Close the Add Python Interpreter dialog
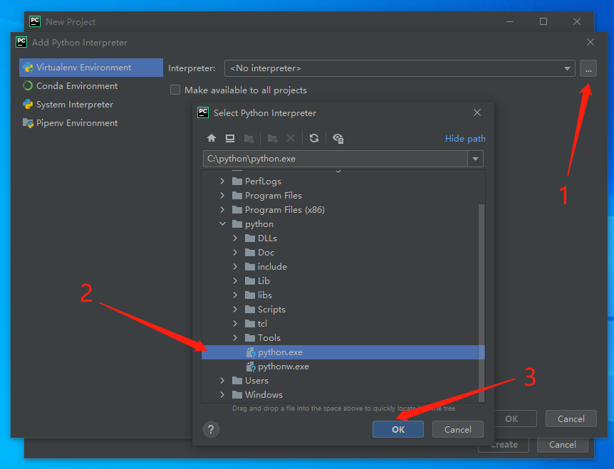614x469 pixels. click(590, 42)
